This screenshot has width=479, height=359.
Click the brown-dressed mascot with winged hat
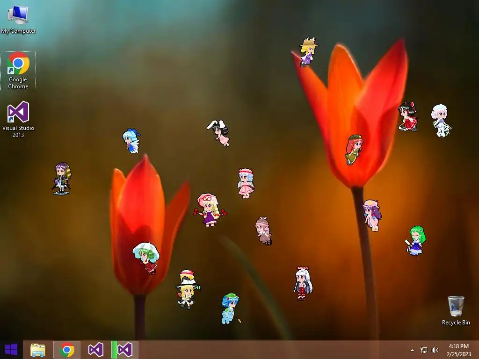tap(263, 231)
